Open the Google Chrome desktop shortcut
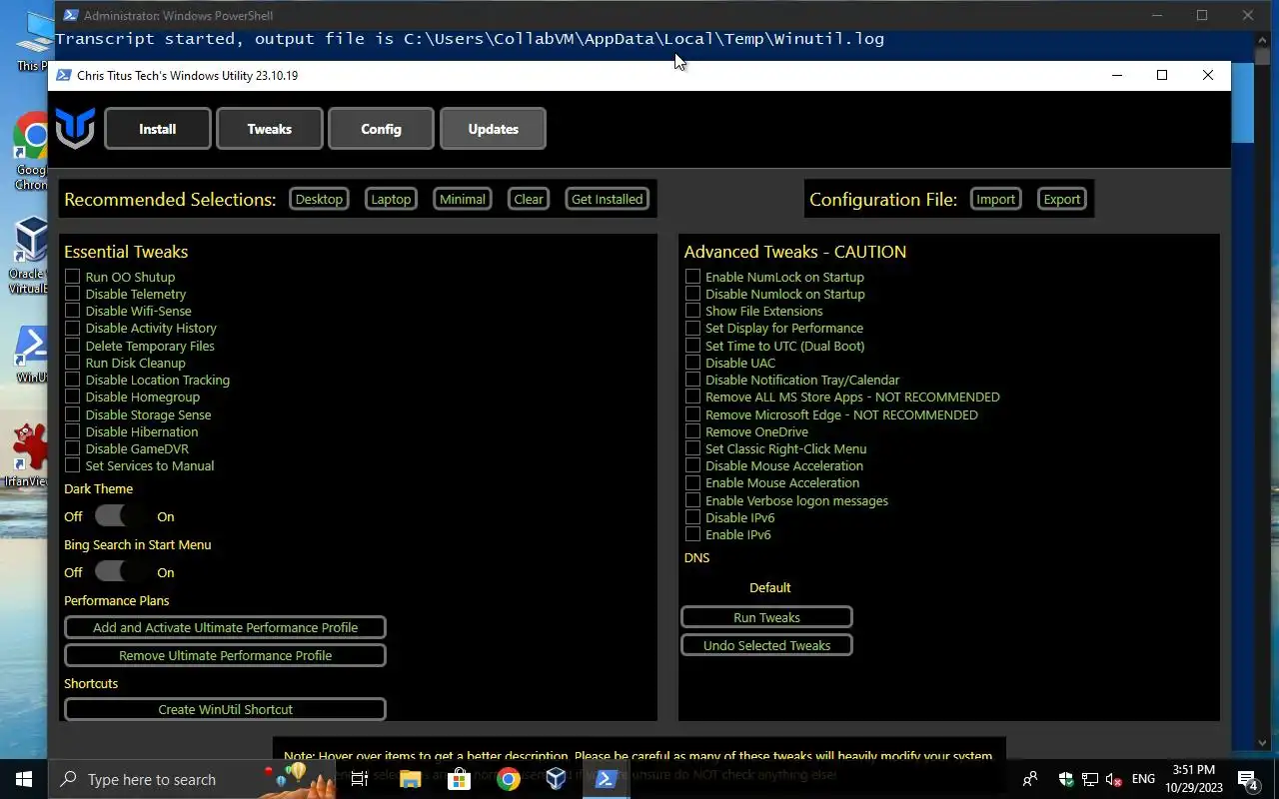The height and width of the screenshot is (799, 1279). pos(32,150)
